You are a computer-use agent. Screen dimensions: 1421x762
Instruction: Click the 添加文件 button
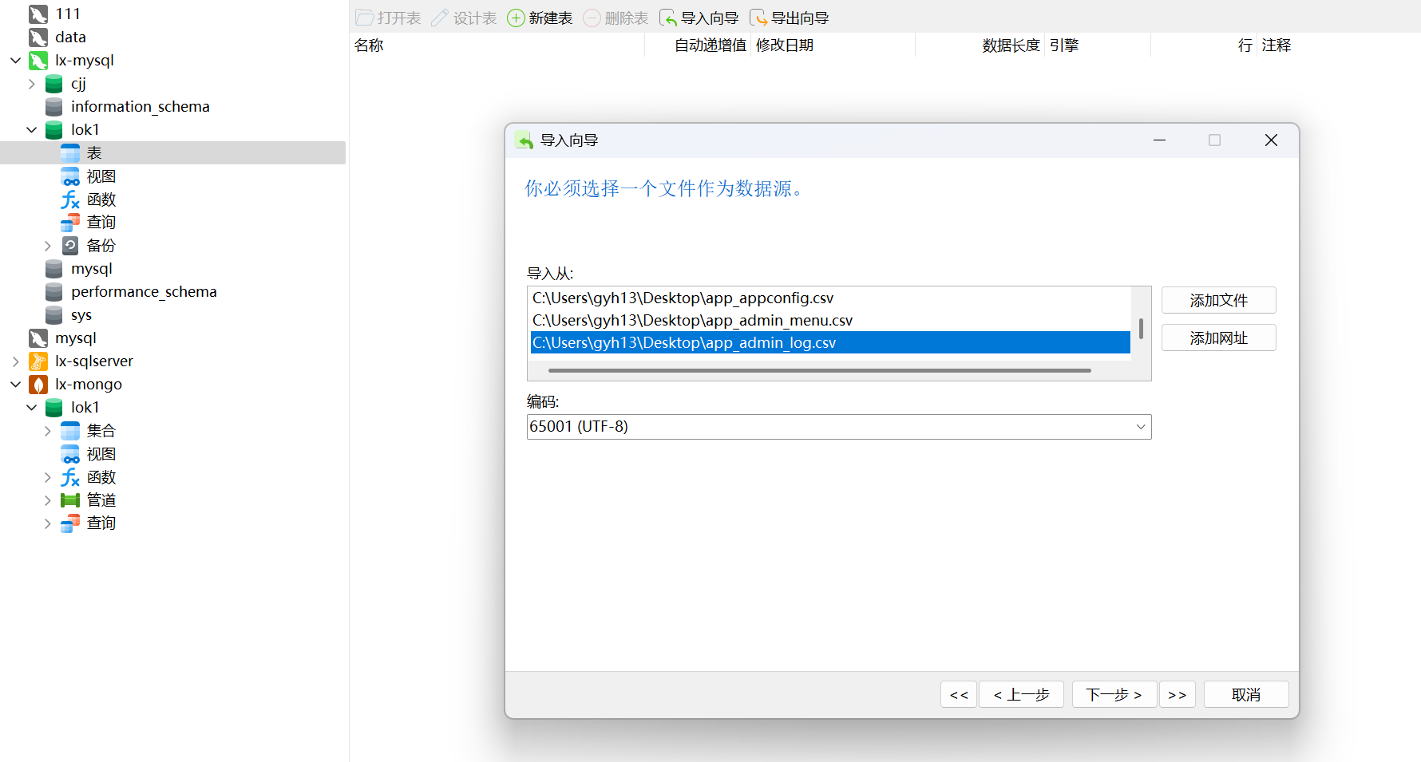click(x=1218, y=301)
